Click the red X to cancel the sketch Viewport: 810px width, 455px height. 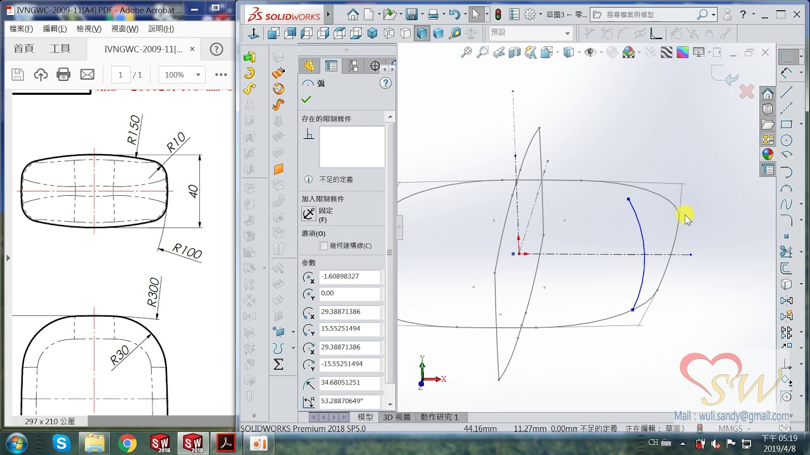pyautogui.click(x=747, y=92)
